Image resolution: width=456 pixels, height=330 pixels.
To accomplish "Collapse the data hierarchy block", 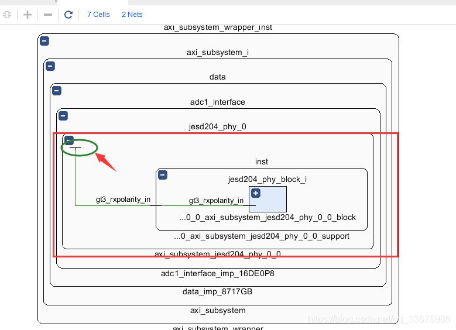I will (57, 91).
